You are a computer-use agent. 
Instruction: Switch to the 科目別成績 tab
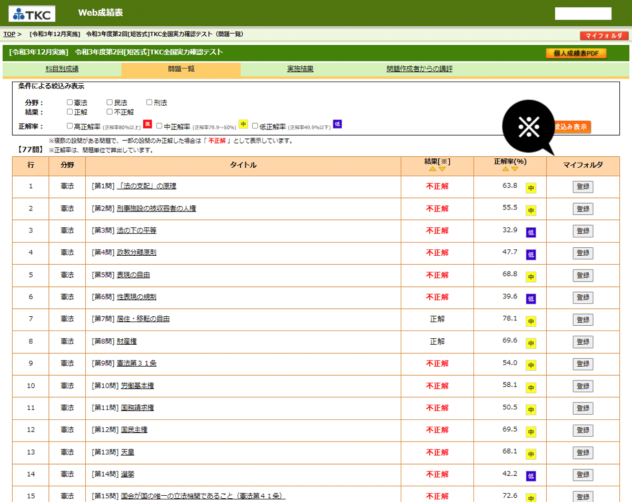62,69
